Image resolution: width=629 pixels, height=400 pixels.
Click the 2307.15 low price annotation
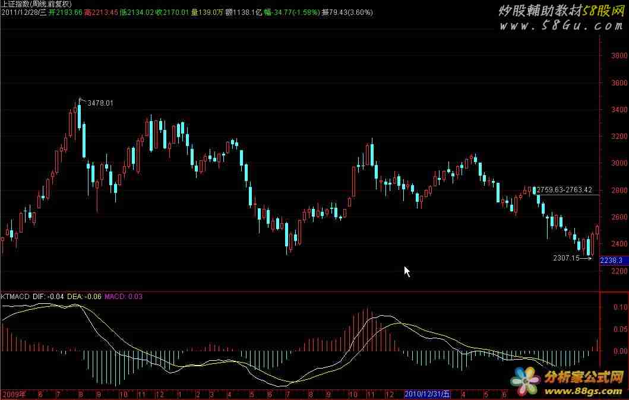[x=567, y=258]
